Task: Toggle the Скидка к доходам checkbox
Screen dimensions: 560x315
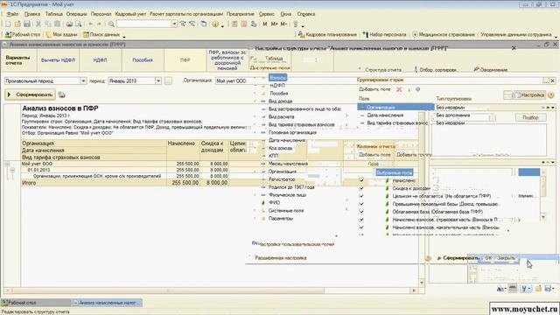Action: click(x=361, y=188)
